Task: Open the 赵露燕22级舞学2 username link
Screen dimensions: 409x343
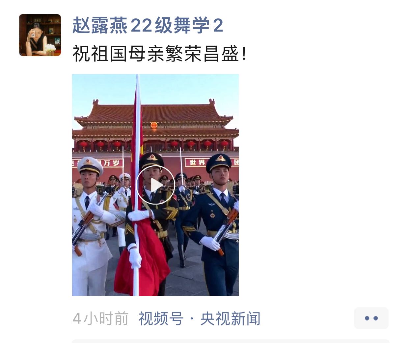Action: (x=148, y=25)
